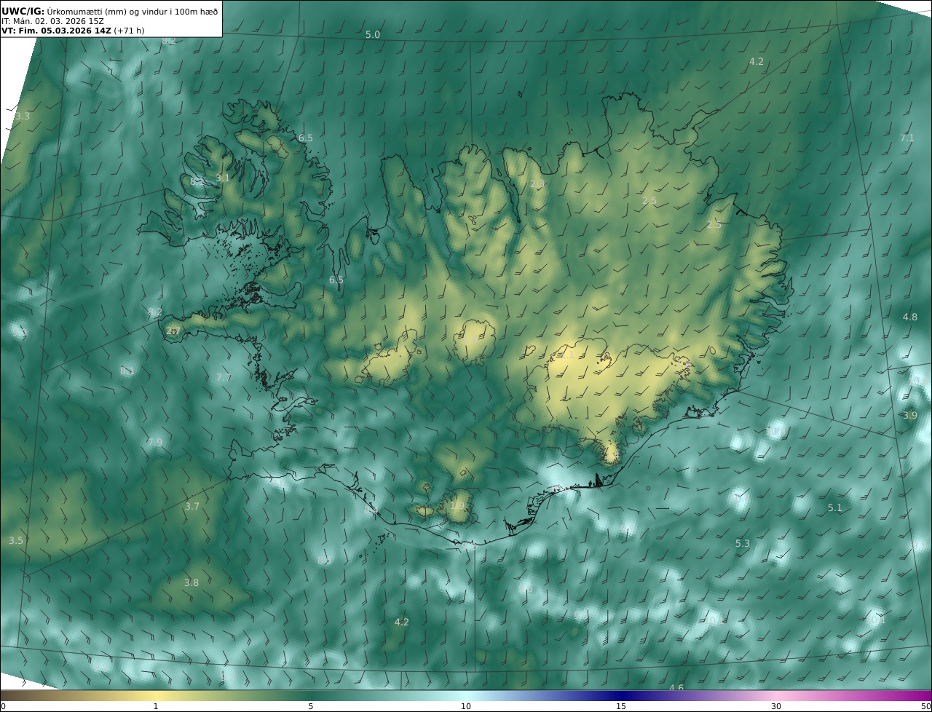Click the '4.6' value above the color scale
This screenshot has height=712, width=932.
(676, 688)
